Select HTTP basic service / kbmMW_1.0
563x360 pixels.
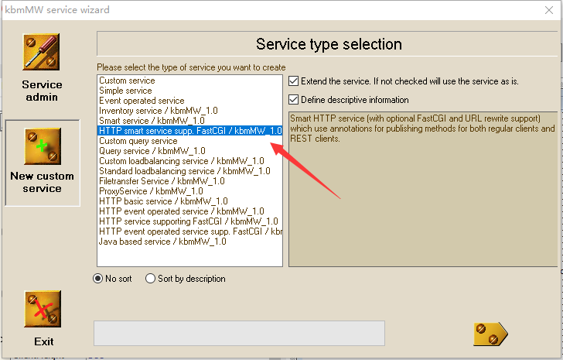(x=189, y=201)
